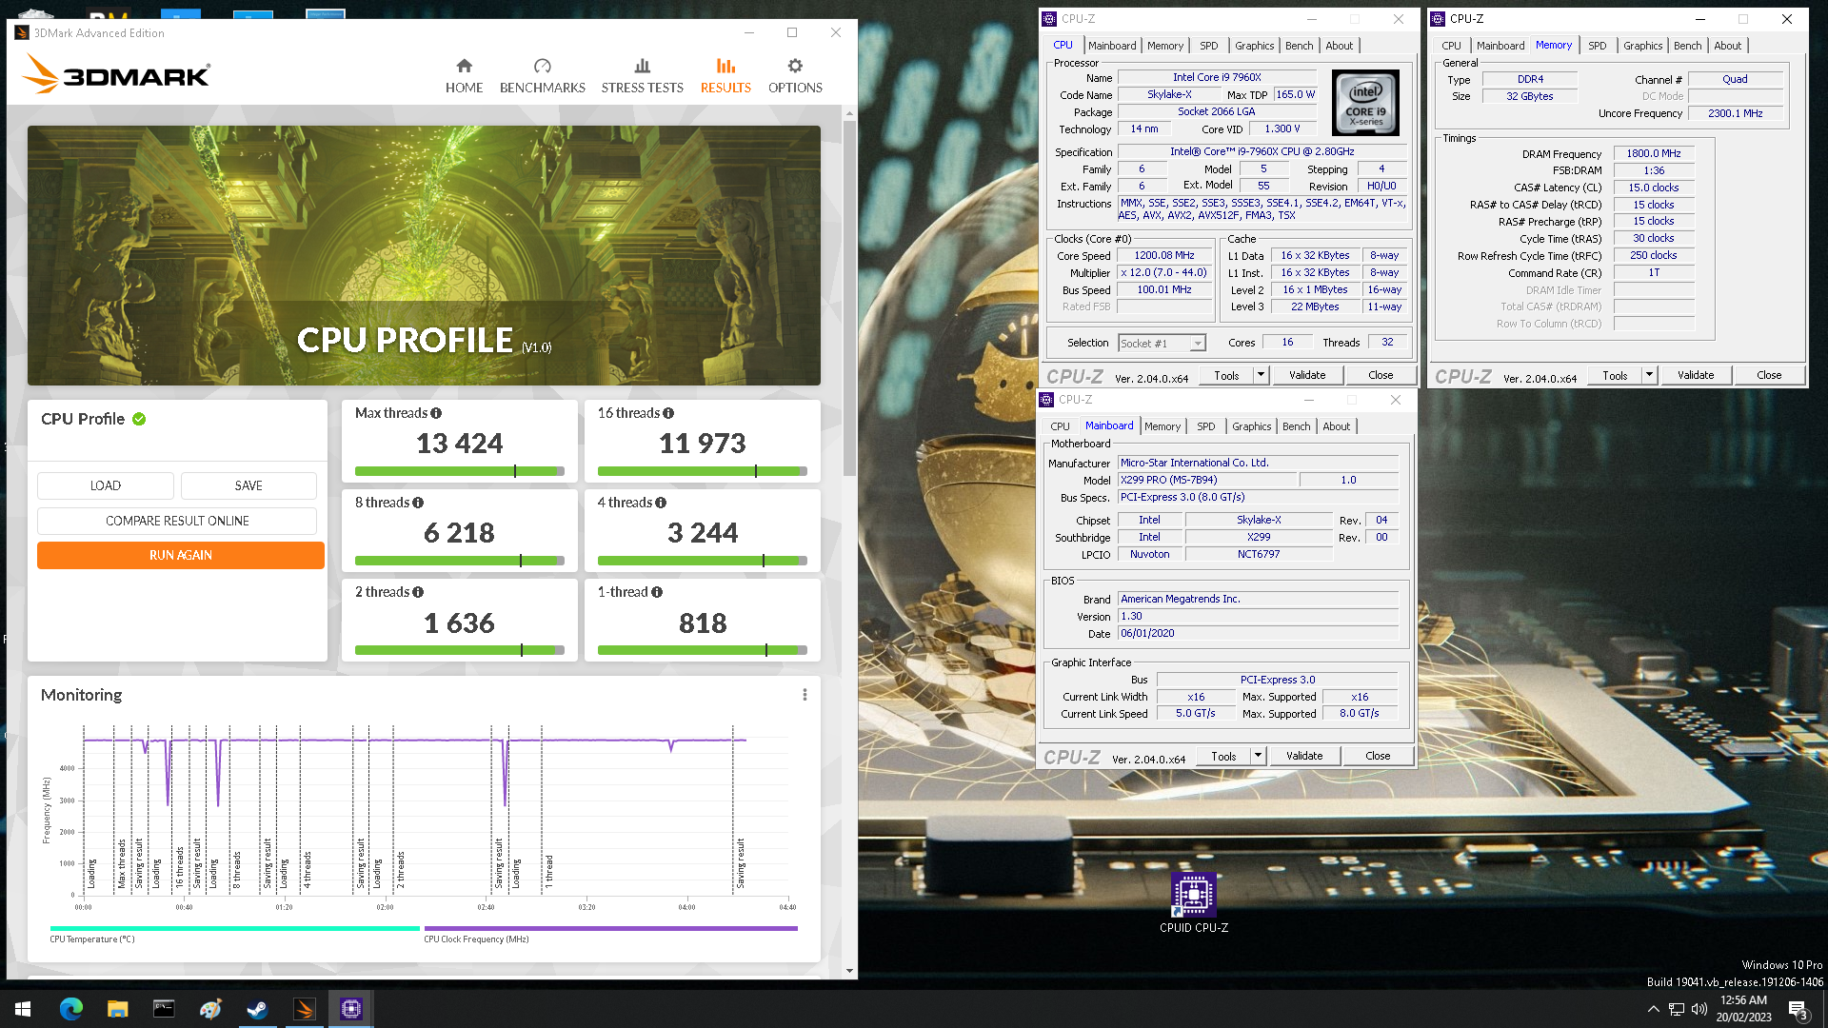Click the 1-thread score bar
Image resolution: width=1828 pixels, height=1028 pixels.
[703, 650]
